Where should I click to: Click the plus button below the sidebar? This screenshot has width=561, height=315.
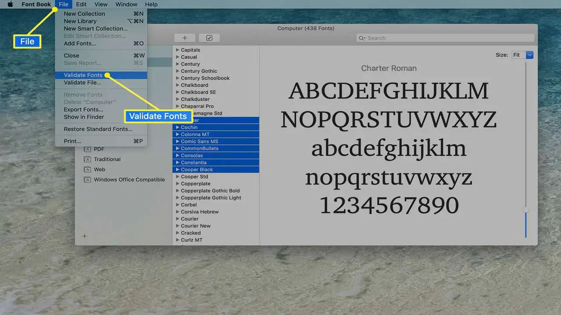click(85, 236)
